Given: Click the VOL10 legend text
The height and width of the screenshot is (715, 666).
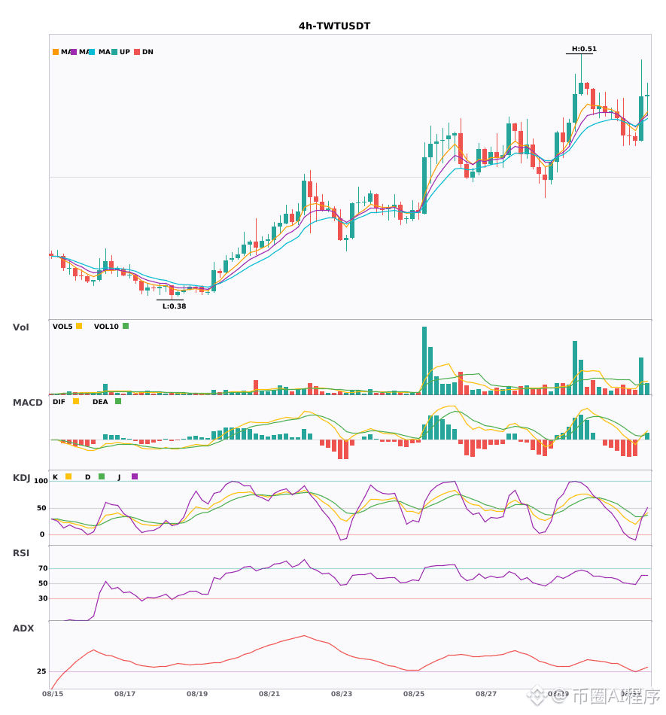Looking at the screenshot, I should (x=106, y=327).
